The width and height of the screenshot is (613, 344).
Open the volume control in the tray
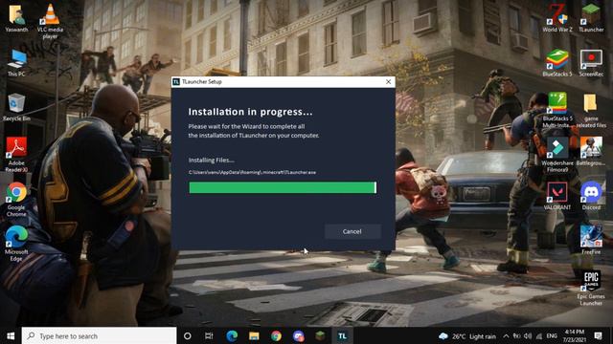tap(528, 336)
